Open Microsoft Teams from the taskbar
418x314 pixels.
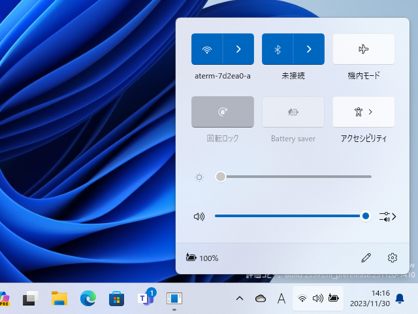coord(146,297)
